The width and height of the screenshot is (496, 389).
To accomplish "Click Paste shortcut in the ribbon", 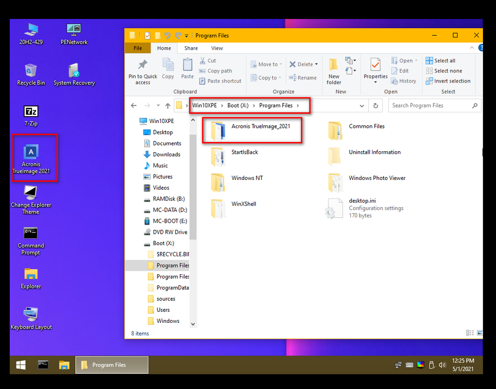I will (221, 81).
